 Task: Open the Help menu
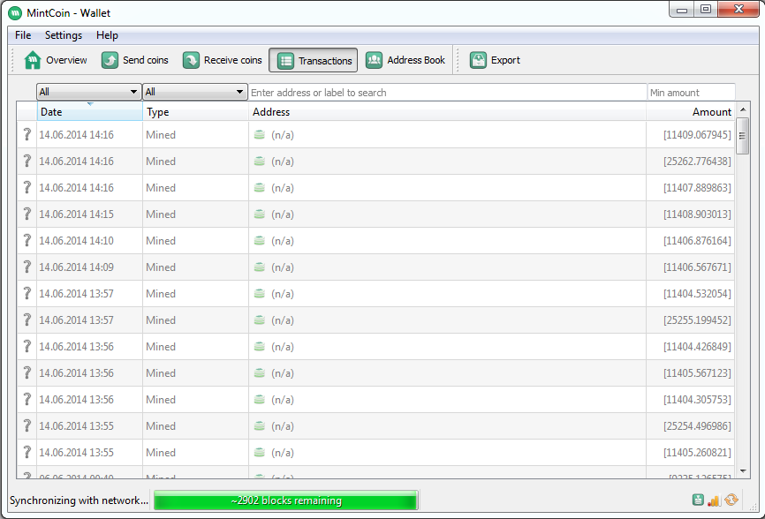107,35
